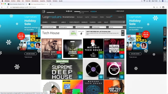168x94 pixels.
Task: Play preview of Melodic Tech House pack
Action: (x=101, y=56)
